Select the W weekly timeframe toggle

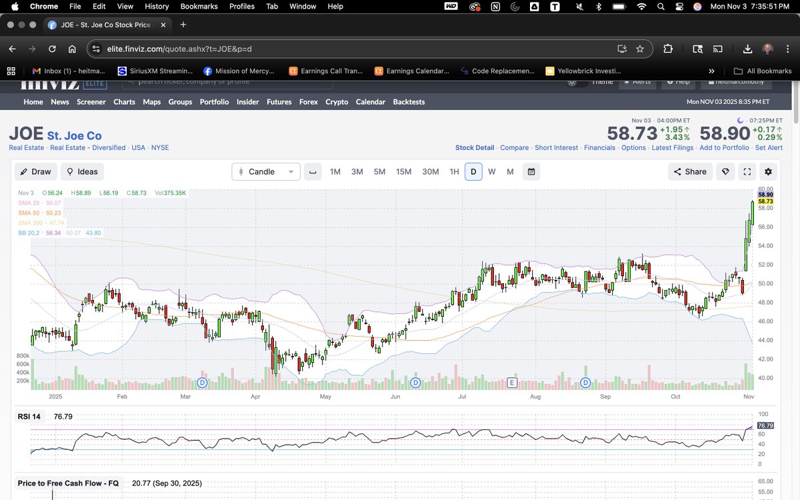click(491, 171)
